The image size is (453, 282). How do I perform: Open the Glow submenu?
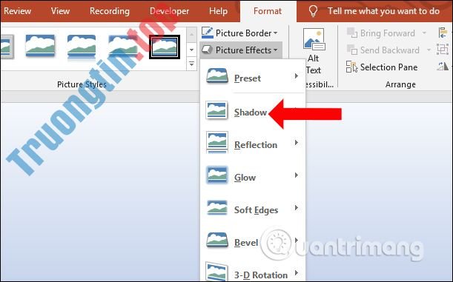coord(253,176)
